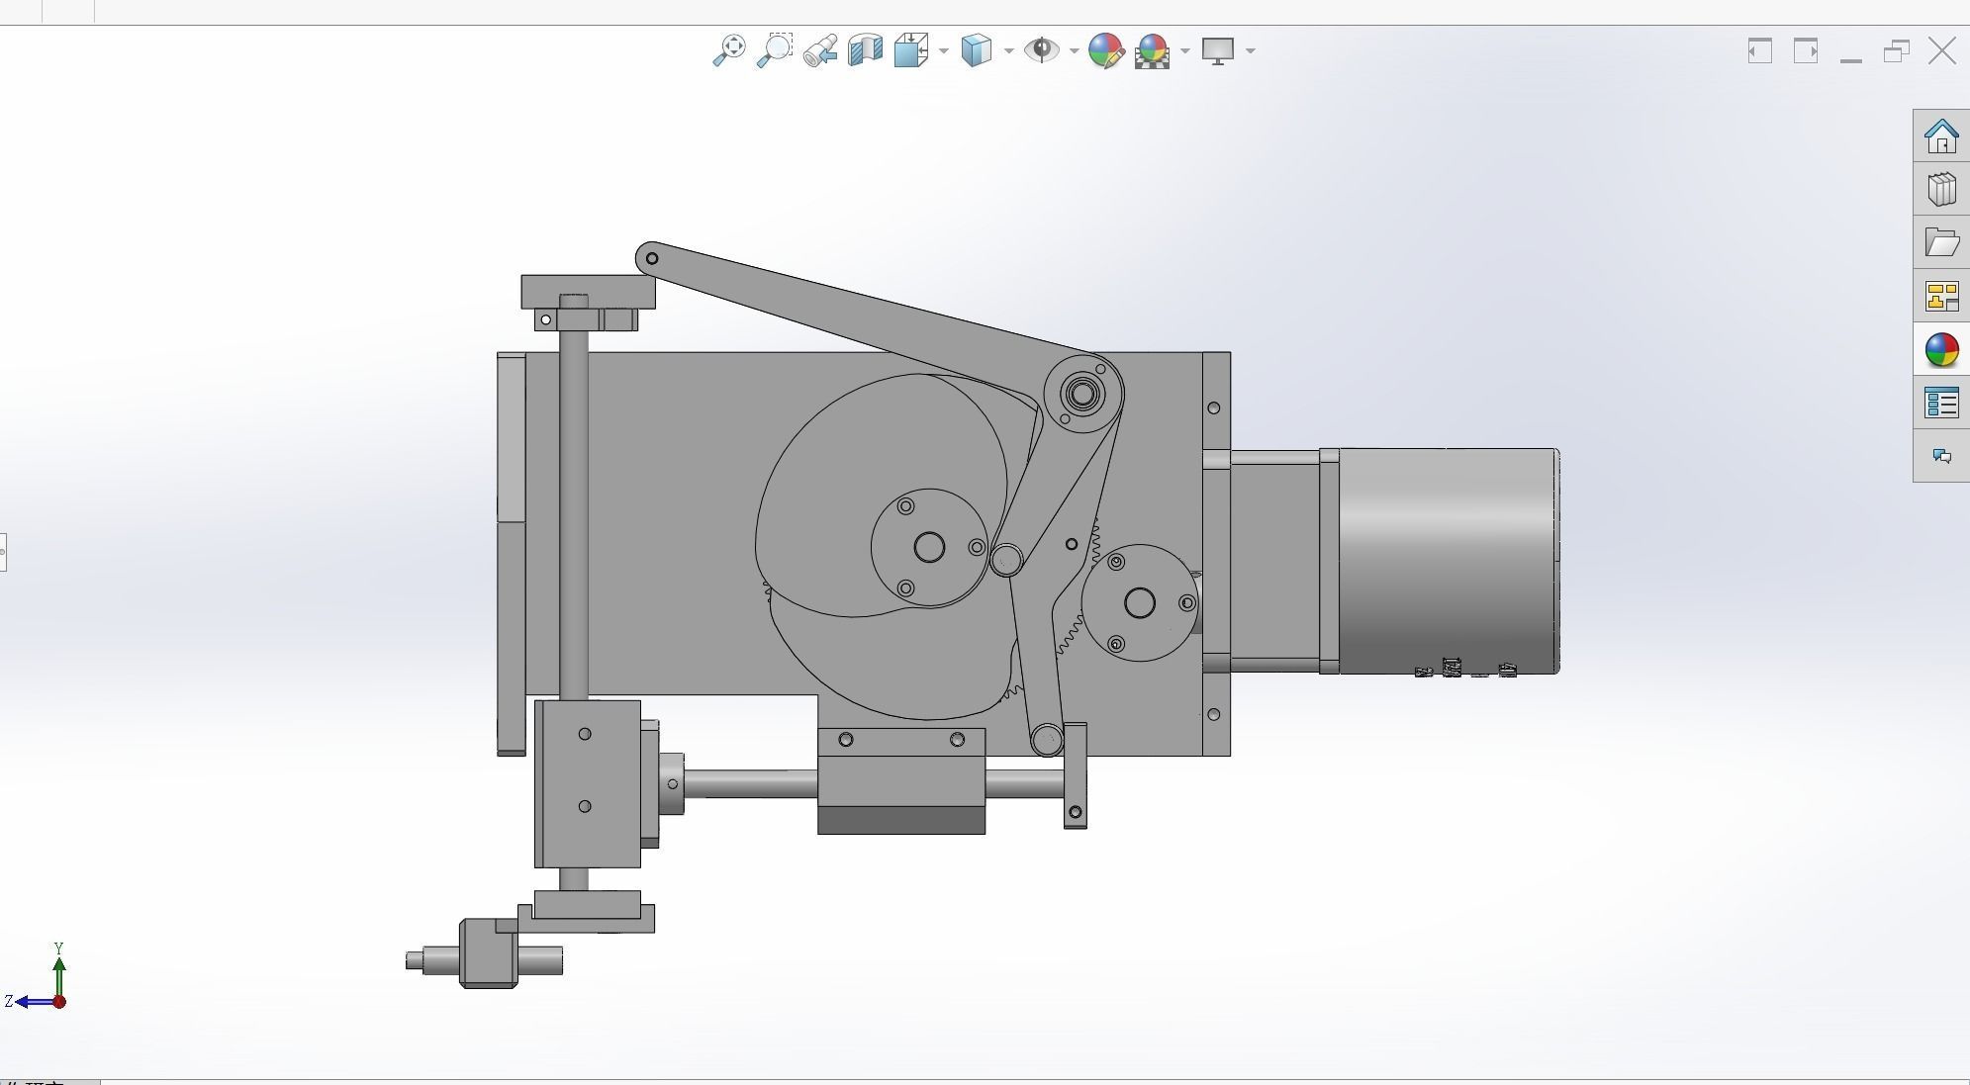Open the View Palette tab
This screenshot has height=1085, width=1970.
[1941, 296]
